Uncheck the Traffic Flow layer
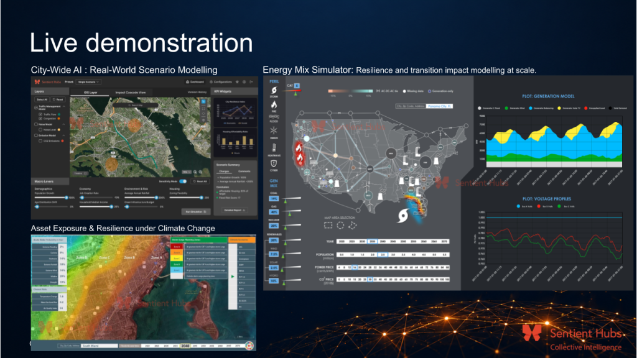Image resolution: width=637 pixels, height=358 pixels. (x=40, y=114)
